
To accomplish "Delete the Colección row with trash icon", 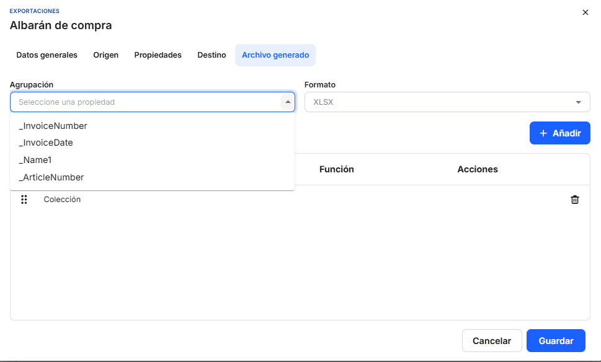I will (575, 200).
